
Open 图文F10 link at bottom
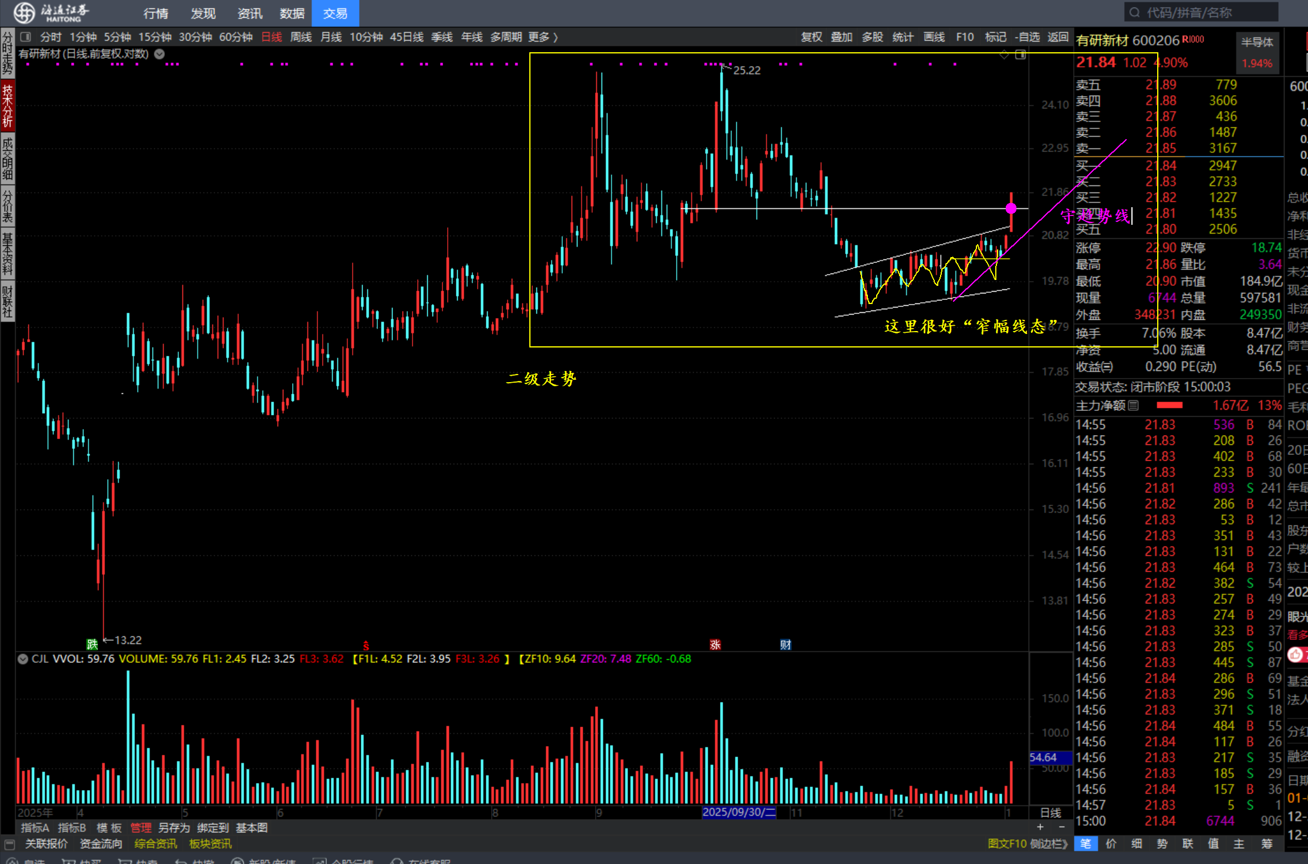point(1007,843)
